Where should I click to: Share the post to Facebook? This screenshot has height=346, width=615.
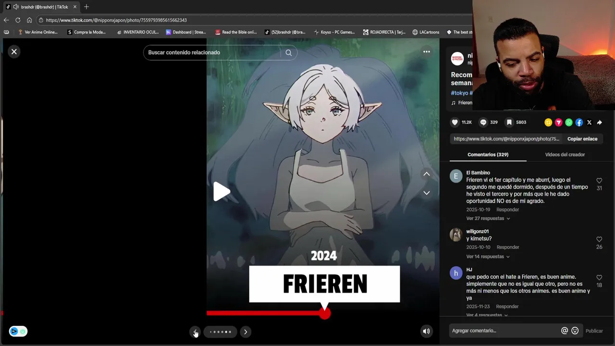(x=579, y=123)
